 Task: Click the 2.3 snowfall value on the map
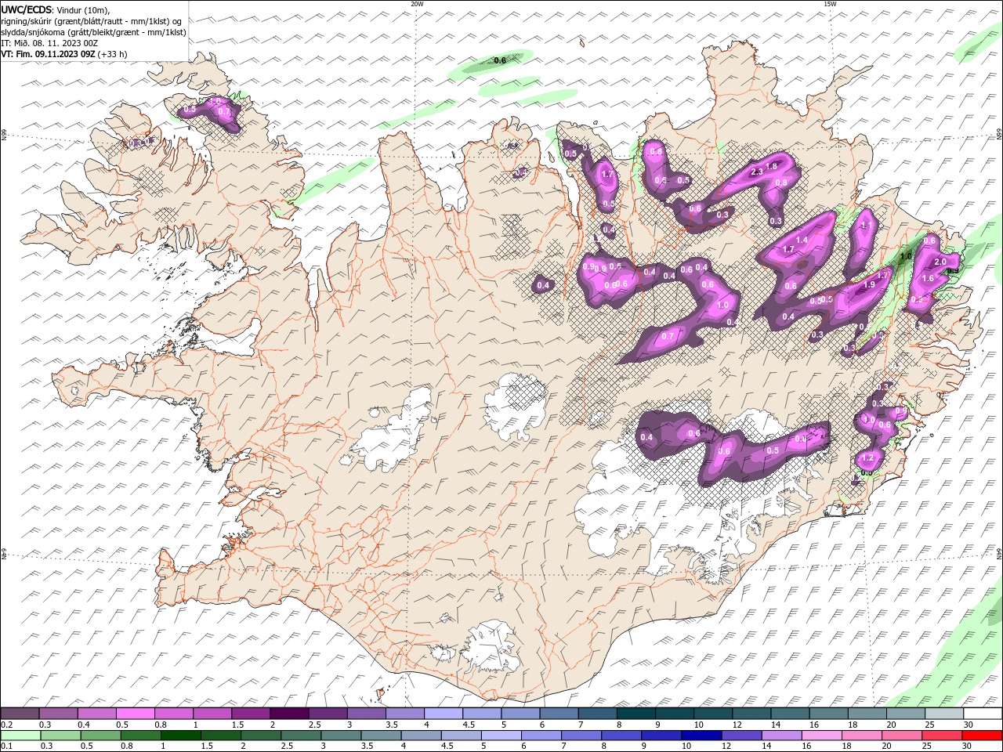[757, 172]
